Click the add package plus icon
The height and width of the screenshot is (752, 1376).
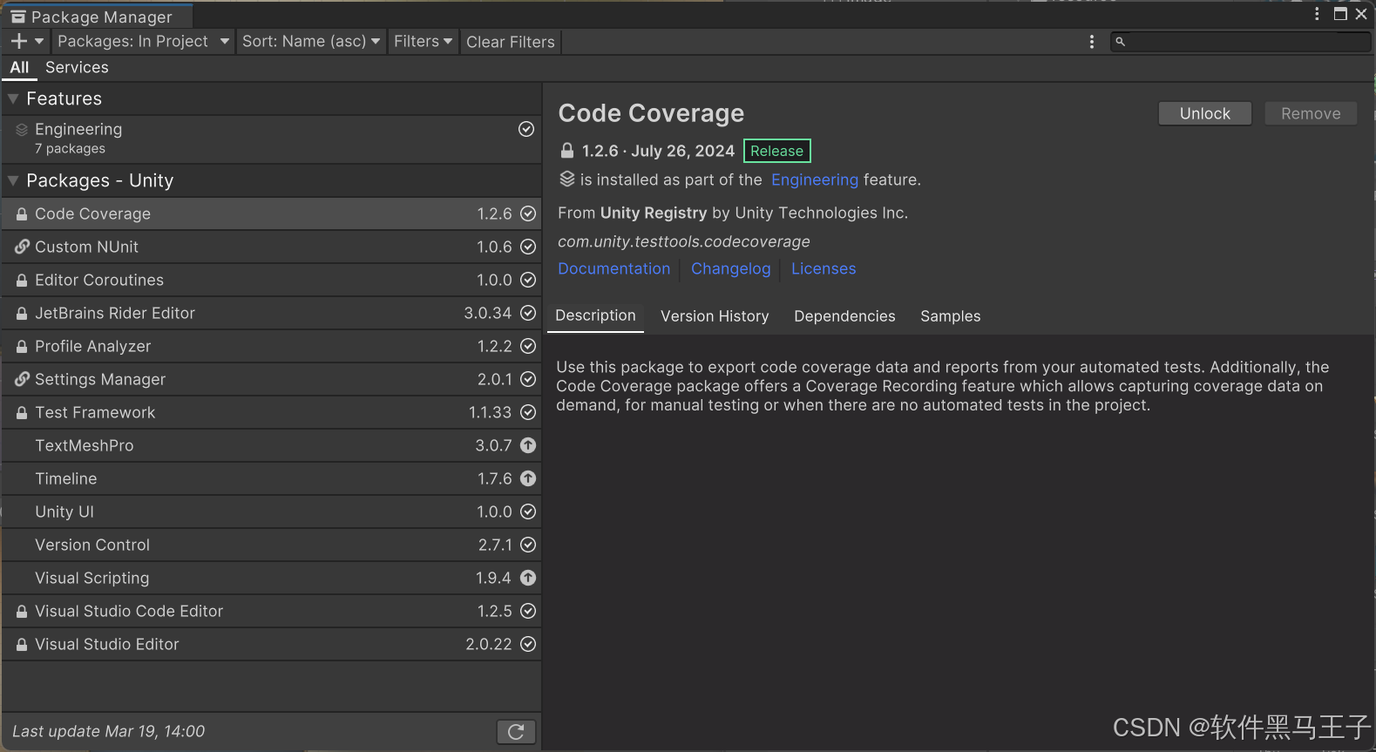(x=19, y=41)
